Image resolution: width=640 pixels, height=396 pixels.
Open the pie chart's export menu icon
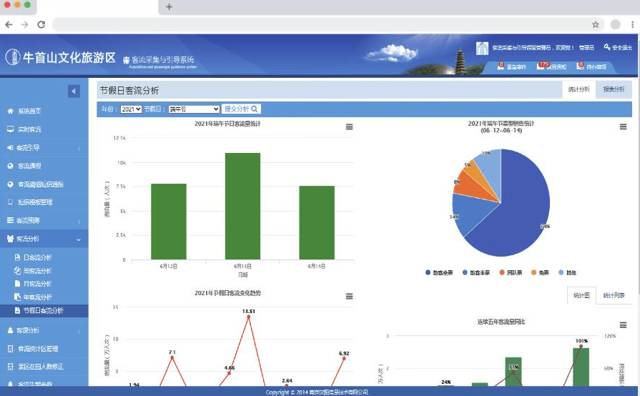(x=623, y=127)
